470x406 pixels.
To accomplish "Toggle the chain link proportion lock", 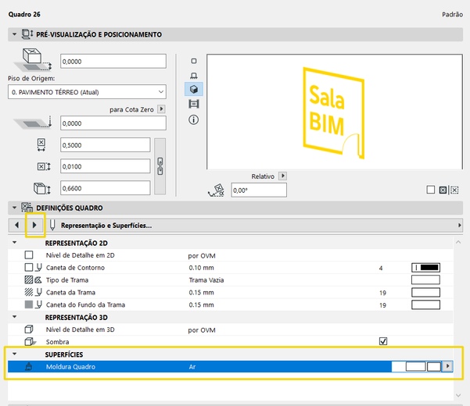I will point(160,166).
